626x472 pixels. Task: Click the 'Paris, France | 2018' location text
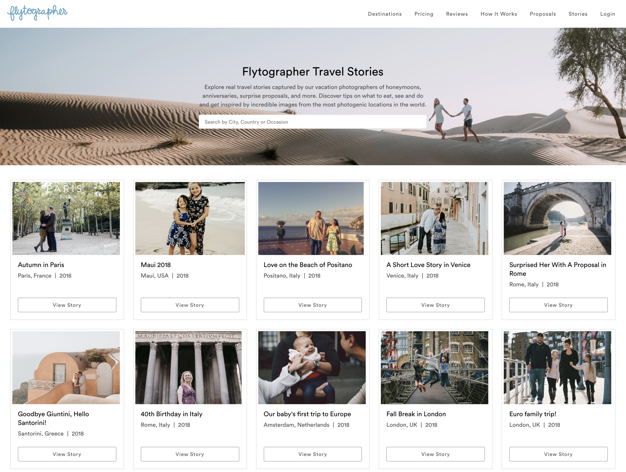(45, 276)
